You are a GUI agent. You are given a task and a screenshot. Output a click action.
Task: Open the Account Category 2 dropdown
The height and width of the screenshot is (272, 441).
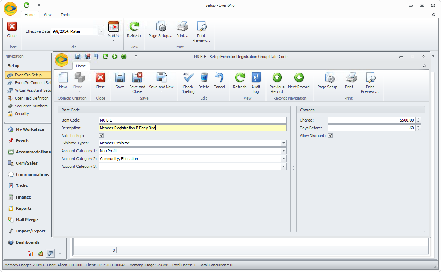coord(283,159)
